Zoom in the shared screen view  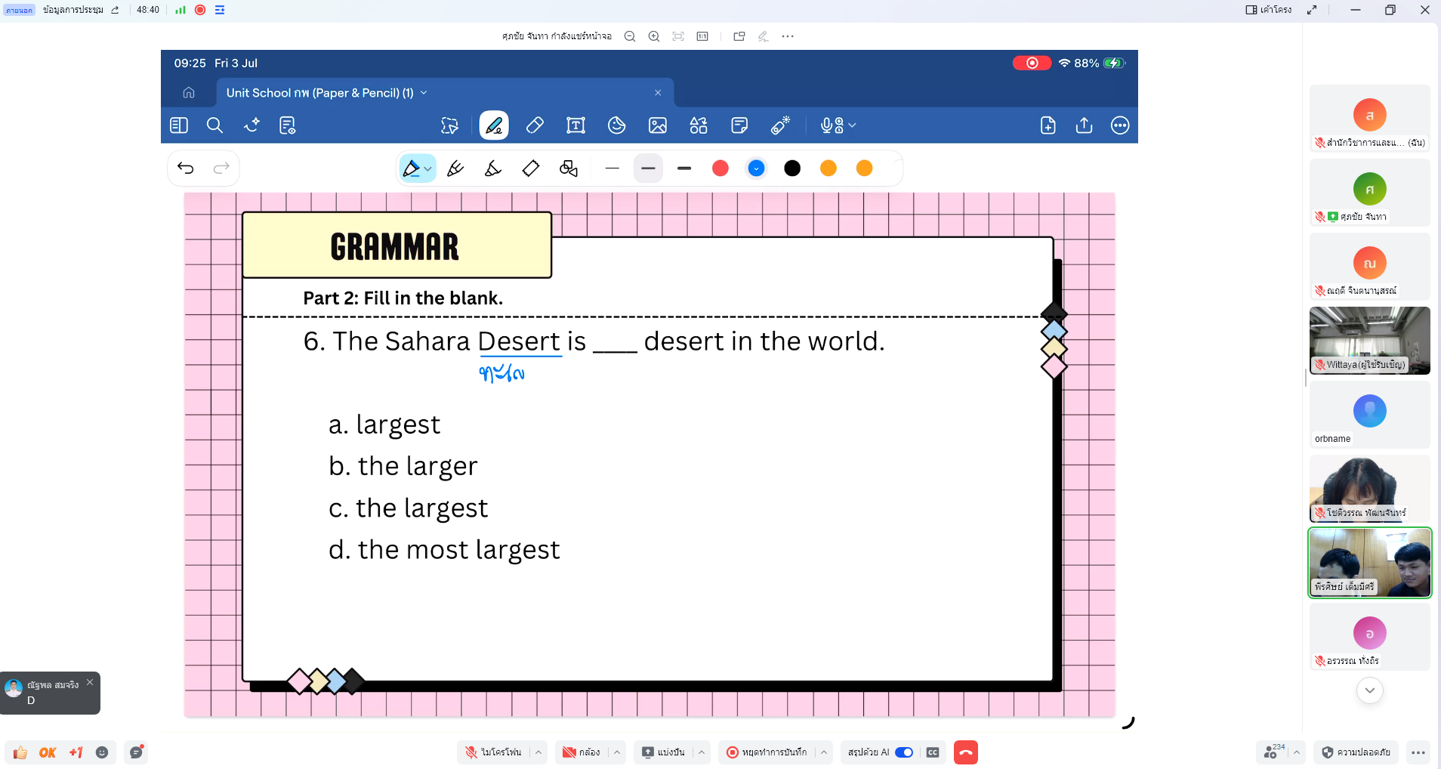(654, 36)
